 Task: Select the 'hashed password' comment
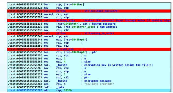click(104, 24)
